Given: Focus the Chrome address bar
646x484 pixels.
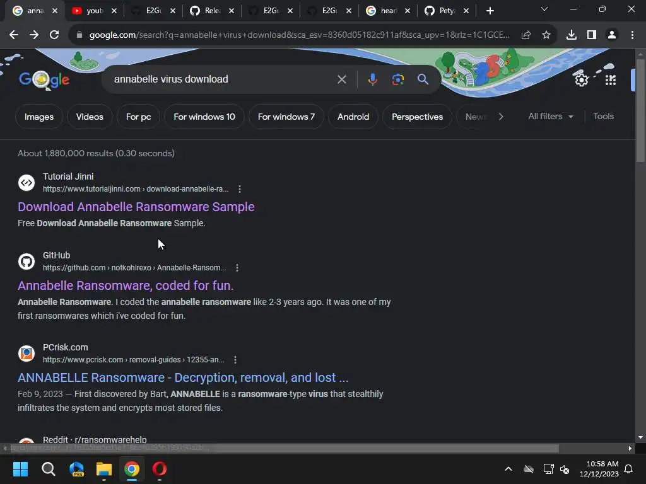Looking at the screenshot, I should pyautogui.click(x=298, y=35).
